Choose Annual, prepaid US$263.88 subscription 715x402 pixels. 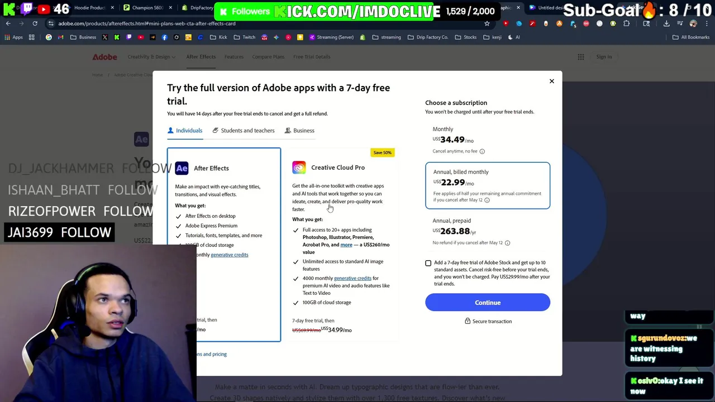(x=488, y=232)
